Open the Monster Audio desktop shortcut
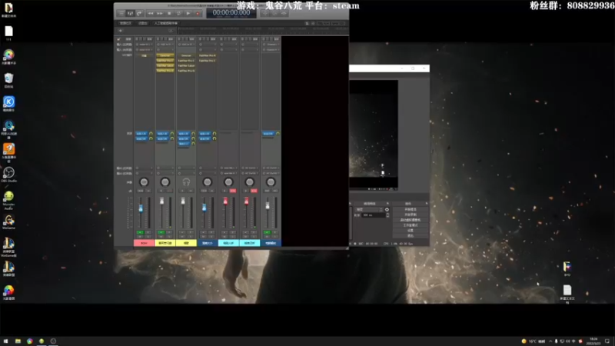Image resolution: width=615 pixels, height=346 pixels. click(x=8, y=200)
